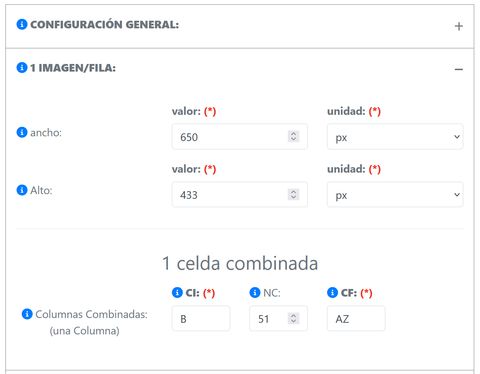Click the info icon next to ancho
This screenshot has height=374, width=480.
pyautogui.click(x=22, y=132)
